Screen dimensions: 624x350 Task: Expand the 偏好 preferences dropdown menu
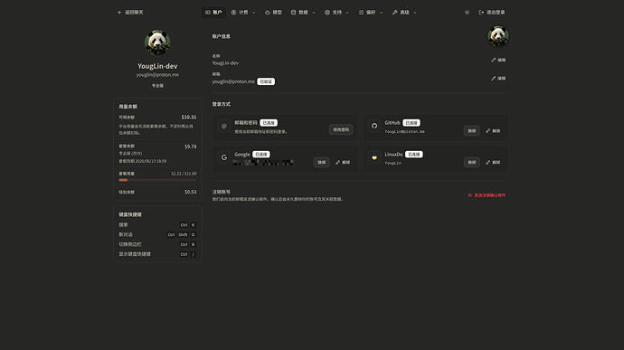[x=371, y=13]
